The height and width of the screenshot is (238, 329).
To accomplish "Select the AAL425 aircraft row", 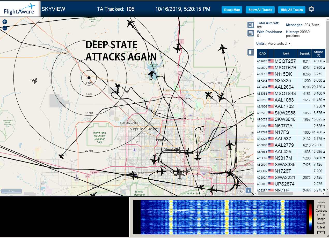I will (291, 152).
